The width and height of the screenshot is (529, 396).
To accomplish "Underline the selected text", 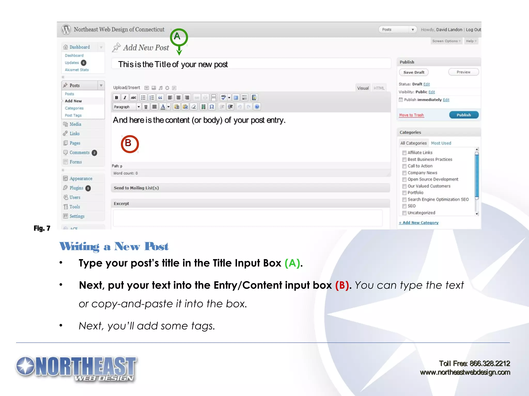I will point(146,107).
